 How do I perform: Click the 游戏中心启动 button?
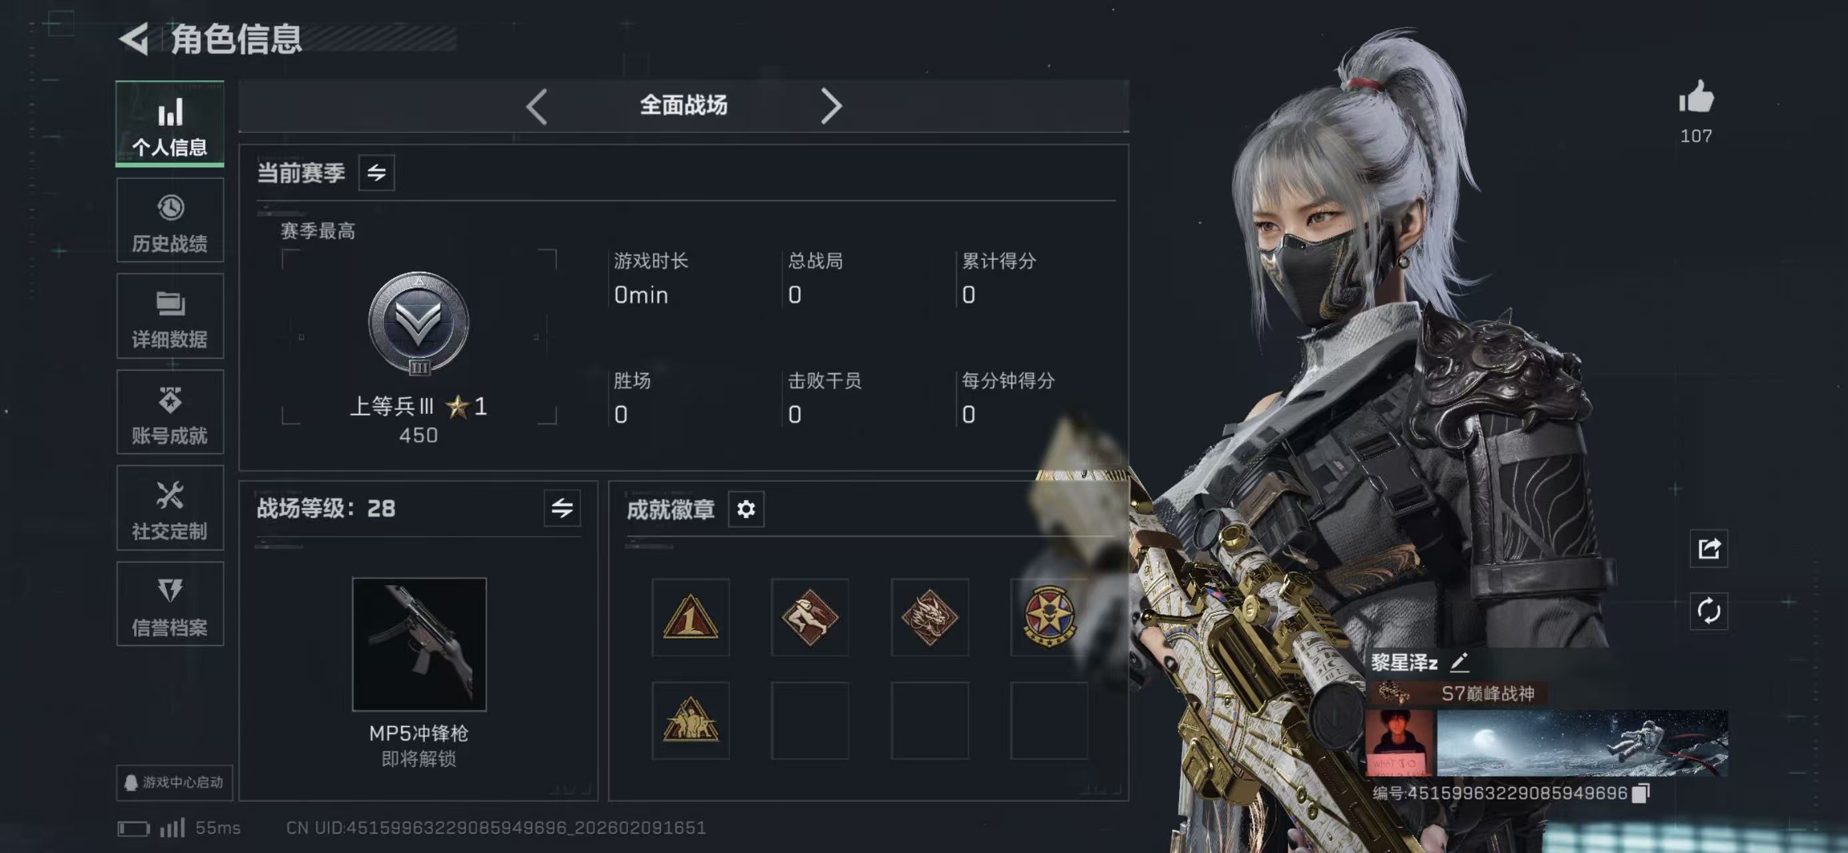pyautogui.click(x=175, y=782)
